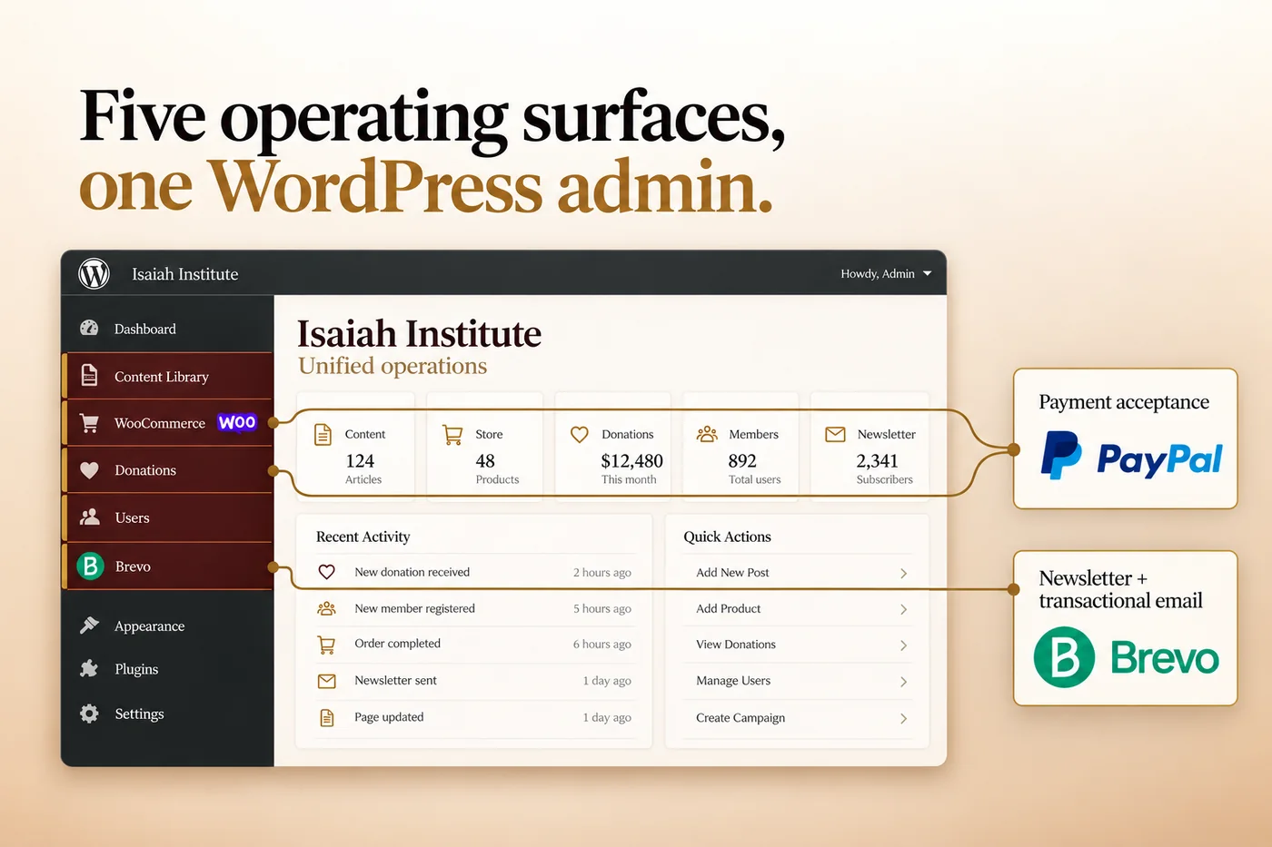Image resolution: width=1272 pixels, height=847 pixels.
Task: Open the Howdy, Admin dropdown arrow
Action: pos(928,273)
